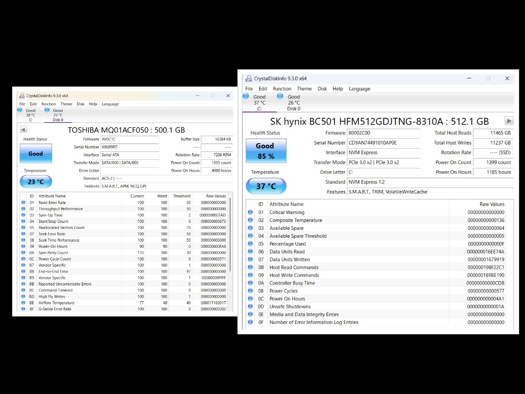Image resolution: width=525 pixels, height=394 pixels.
Task: Select 23 °C Disk 0 tab in TOSHIBA window
Action: (x=58, y=115)
